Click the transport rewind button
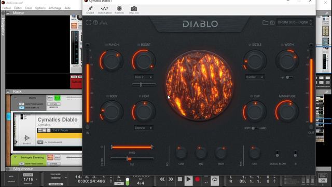Image resolution: width=332 pixels, height=187 pixels. 162,179
